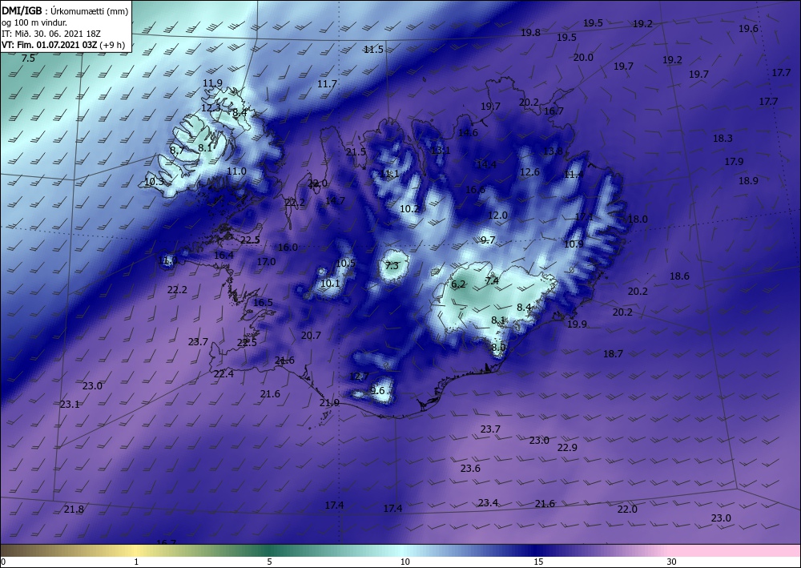This screenshot has width=801, height=568.
Task: Click the 16.6 value label
Action: [475, 190]
